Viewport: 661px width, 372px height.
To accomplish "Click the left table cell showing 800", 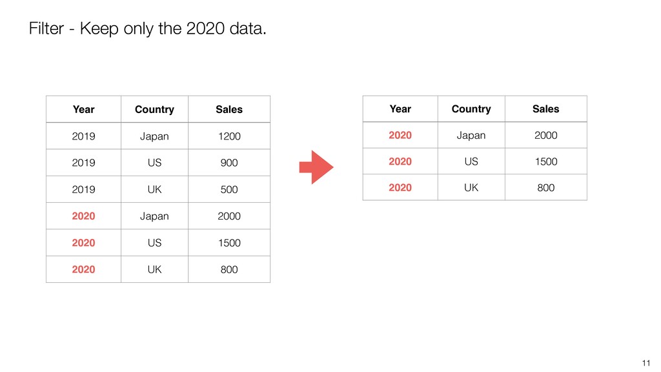I will click(x=229, y=269).
